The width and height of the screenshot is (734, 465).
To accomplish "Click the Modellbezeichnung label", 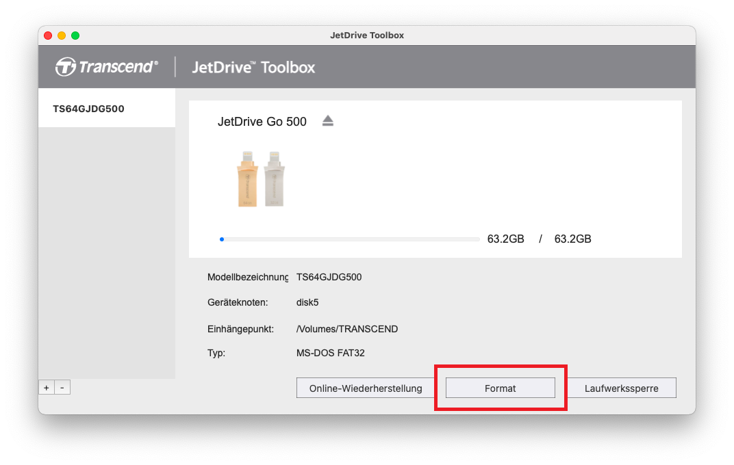I will point(248,277).
